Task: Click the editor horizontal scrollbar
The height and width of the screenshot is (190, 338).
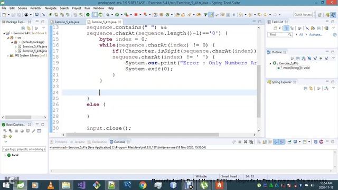Action: pyautogui.click(x=143, y=135)
